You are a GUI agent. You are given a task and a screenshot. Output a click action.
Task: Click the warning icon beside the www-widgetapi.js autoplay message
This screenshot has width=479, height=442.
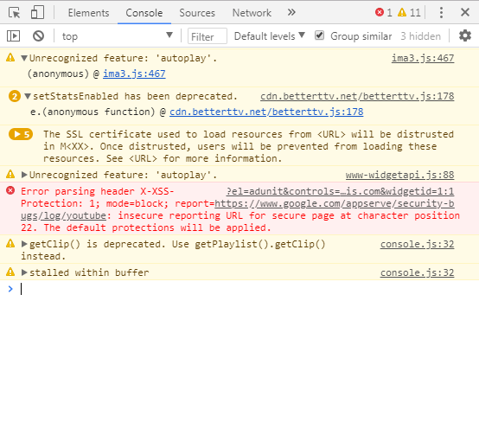click(10, 174)
